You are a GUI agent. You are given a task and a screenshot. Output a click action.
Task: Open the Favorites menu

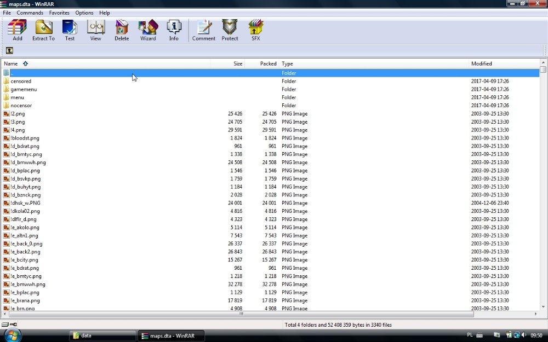pyautogui.click(x=59, y=13)
